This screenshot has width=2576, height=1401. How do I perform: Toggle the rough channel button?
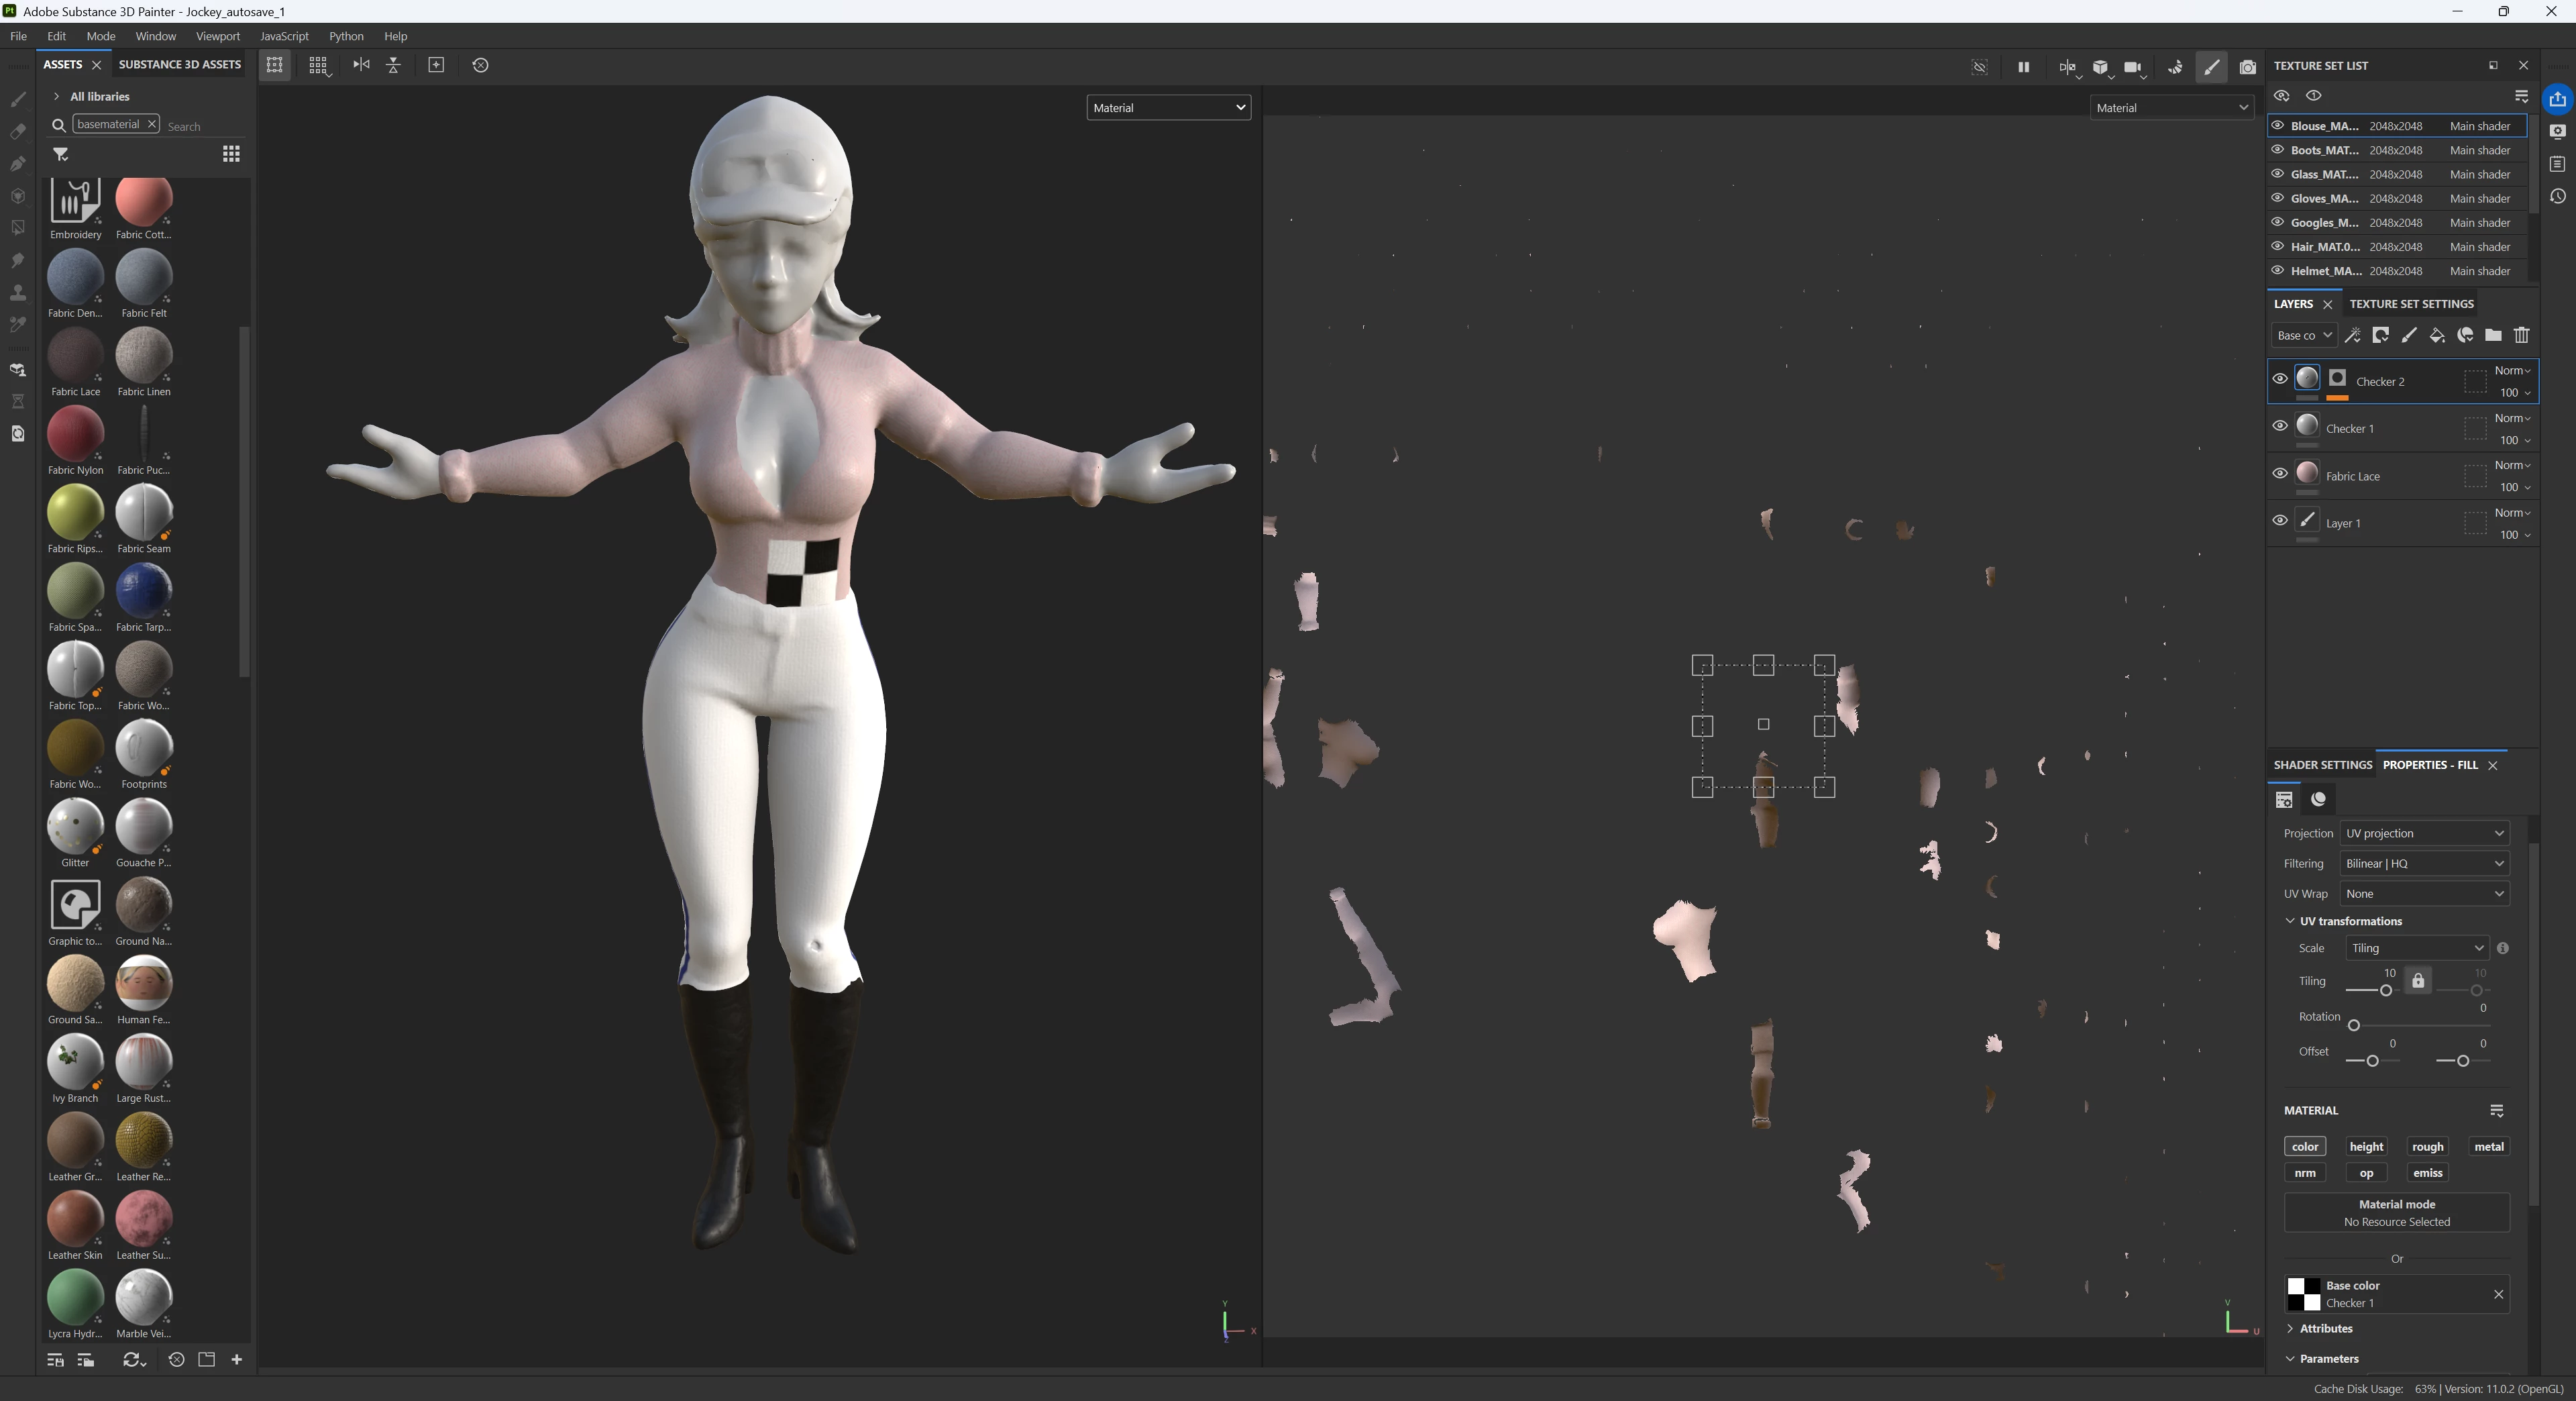[2427, 1147]
